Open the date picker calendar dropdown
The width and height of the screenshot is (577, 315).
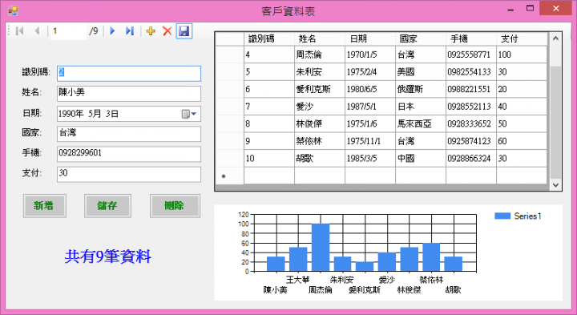click(189, 114)
